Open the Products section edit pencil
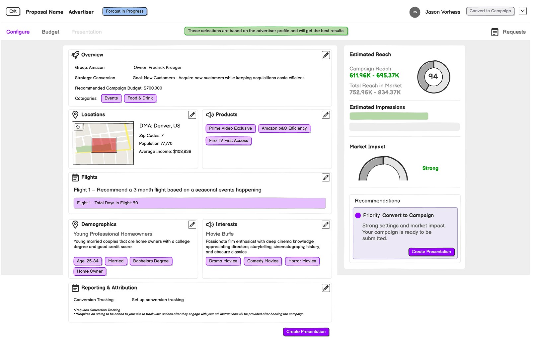 coord(326,115)
